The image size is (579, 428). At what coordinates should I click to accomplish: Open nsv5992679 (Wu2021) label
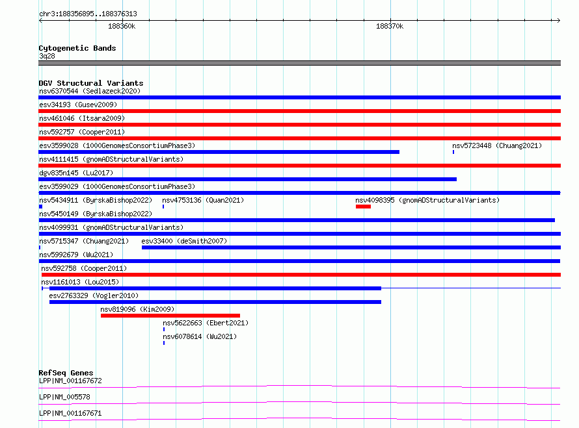pyautogui.click(x=76, y=255)
